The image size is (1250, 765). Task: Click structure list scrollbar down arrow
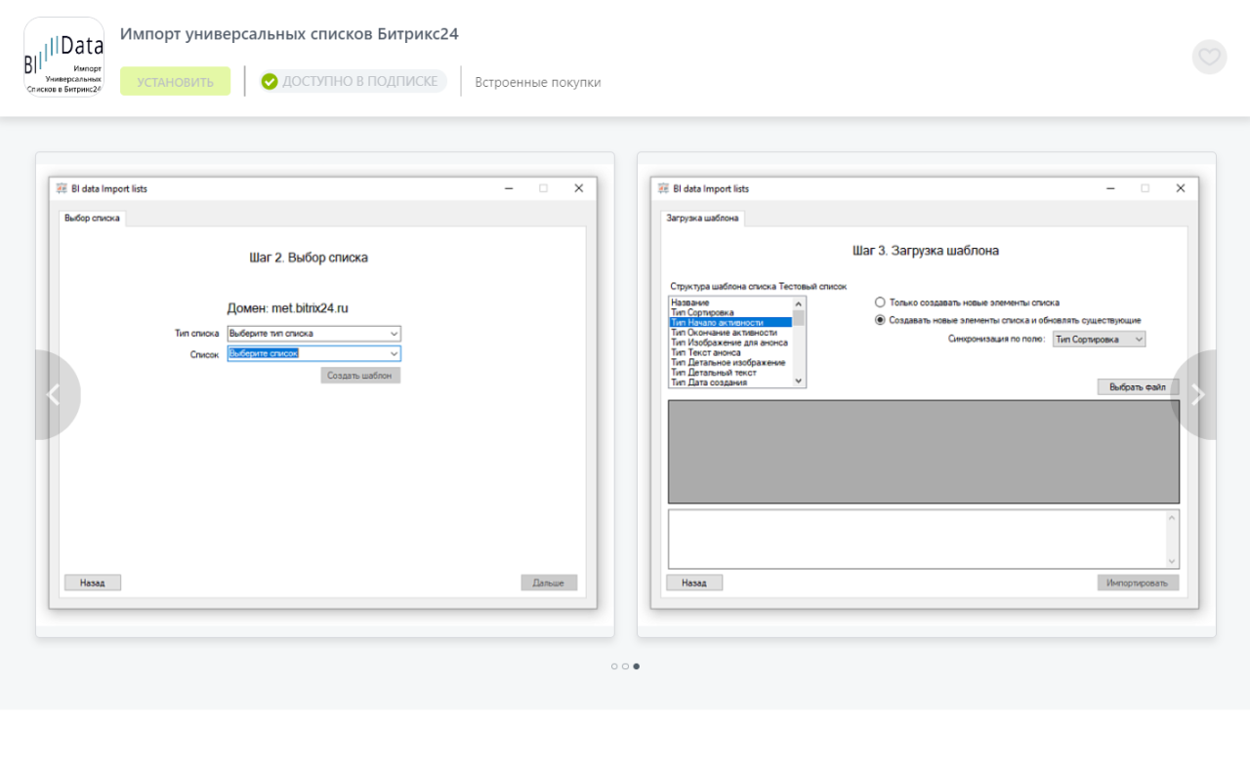click(x=799, y=382)
